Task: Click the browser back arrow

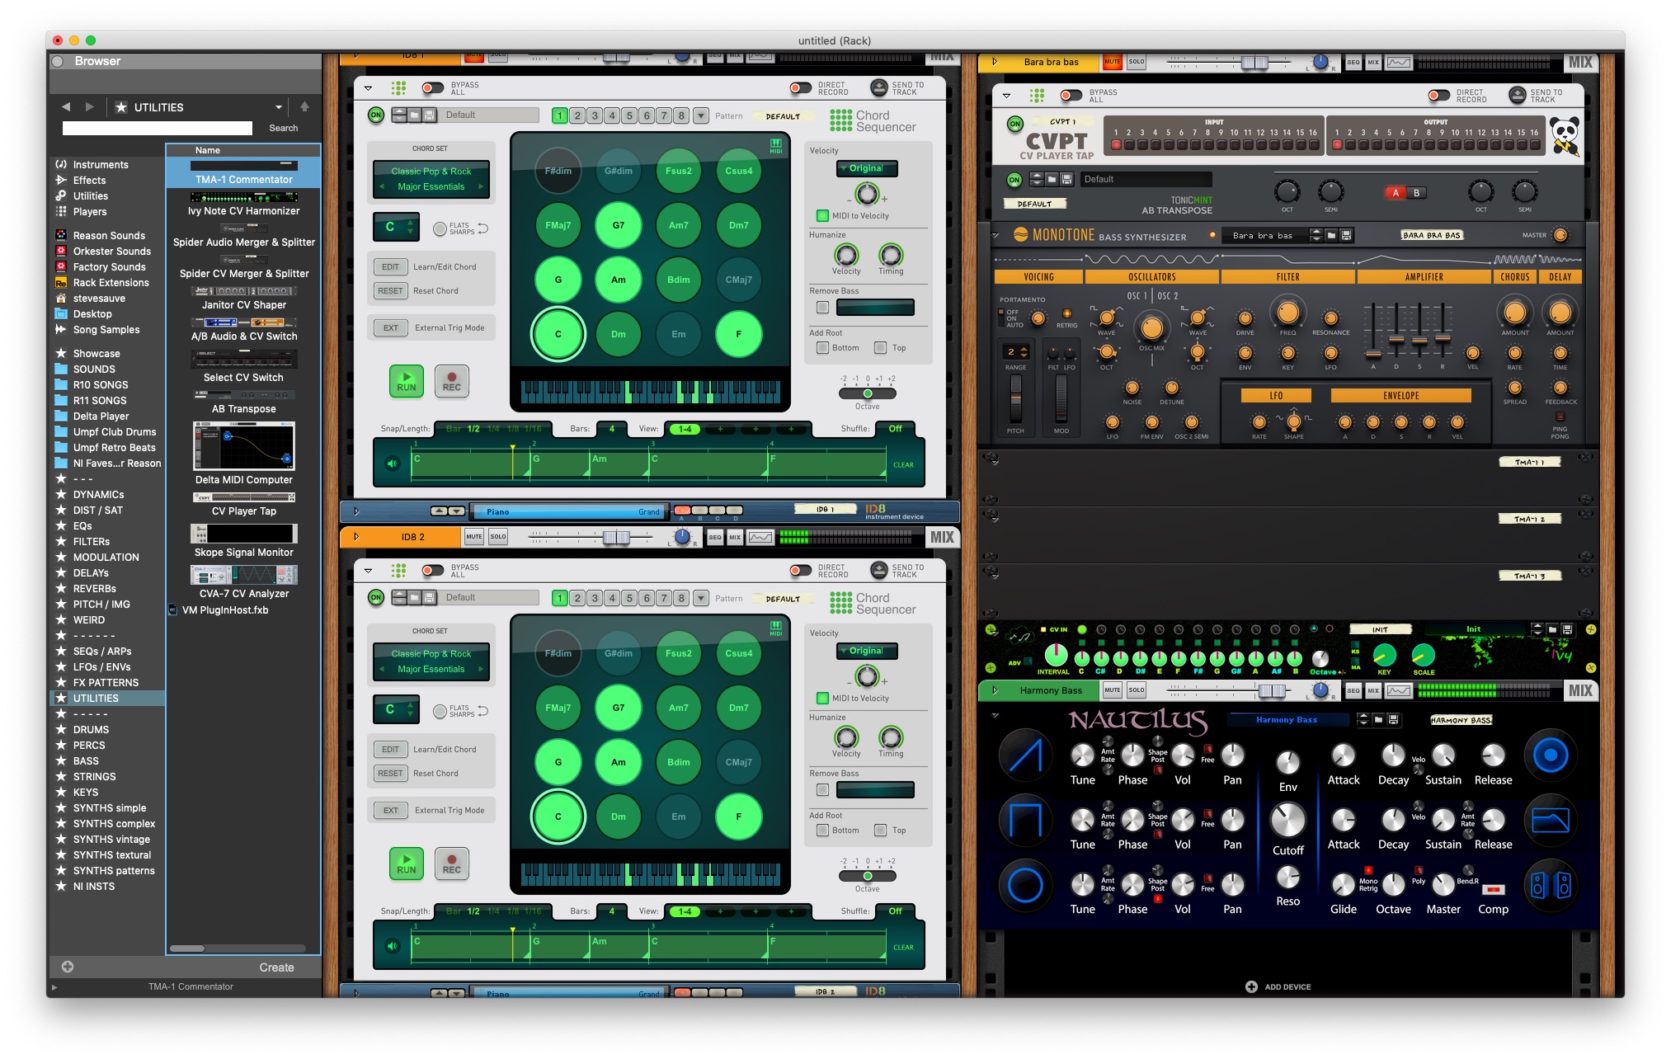Action: pyautogui.click(x=66, y=107)
